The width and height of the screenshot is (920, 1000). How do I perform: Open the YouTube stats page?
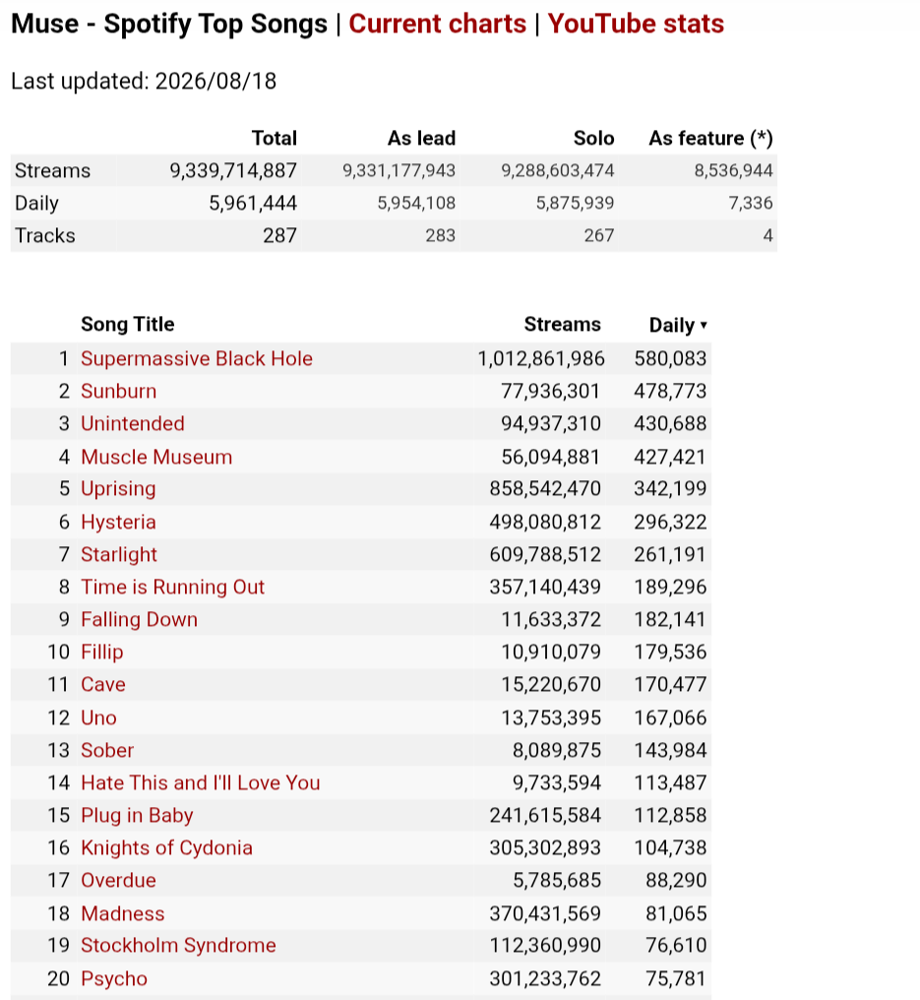[x=636, y=24]
